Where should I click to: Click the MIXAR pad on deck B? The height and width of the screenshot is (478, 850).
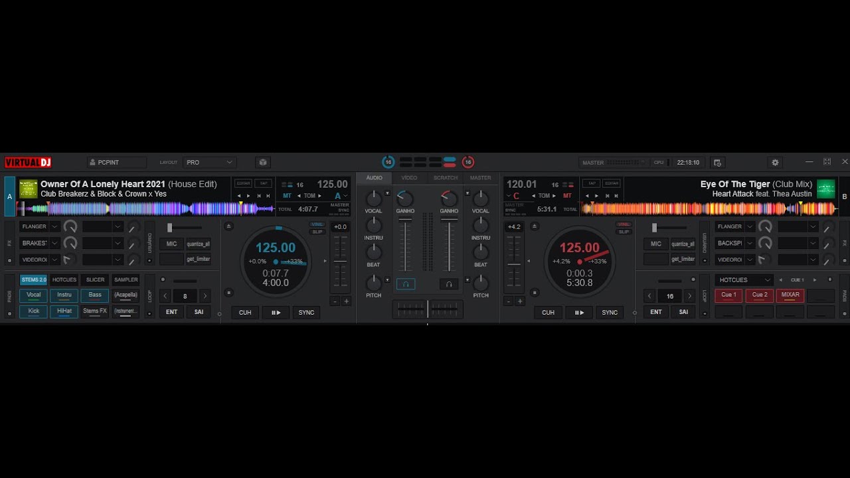790,295
